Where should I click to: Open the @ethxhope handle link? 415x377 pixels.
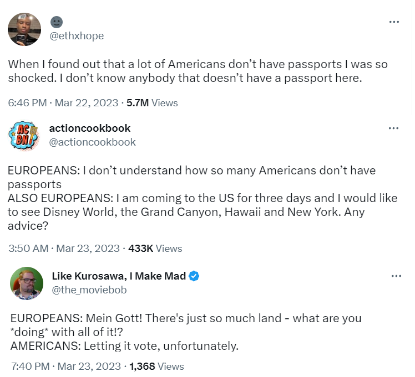pyautogui.click(x=77, y=36)
